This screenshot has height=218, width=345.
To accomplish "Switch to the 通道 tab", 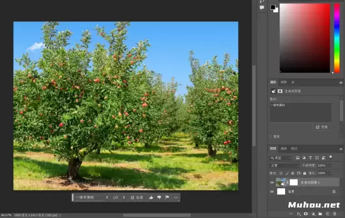I will tap(284, 149).
